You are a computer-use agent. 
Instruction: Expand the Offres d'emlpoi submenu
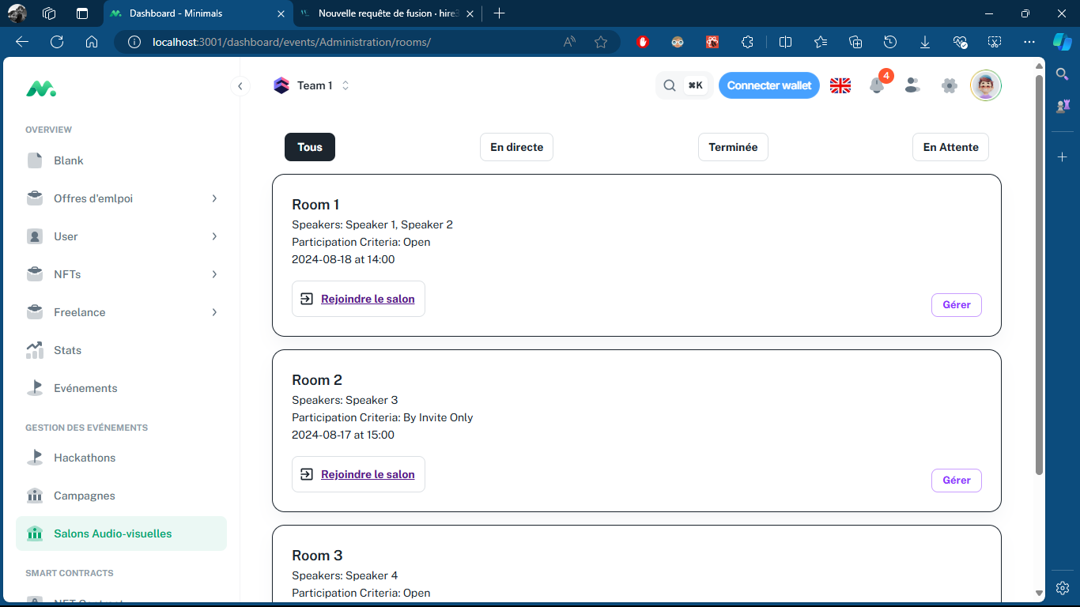214,198
